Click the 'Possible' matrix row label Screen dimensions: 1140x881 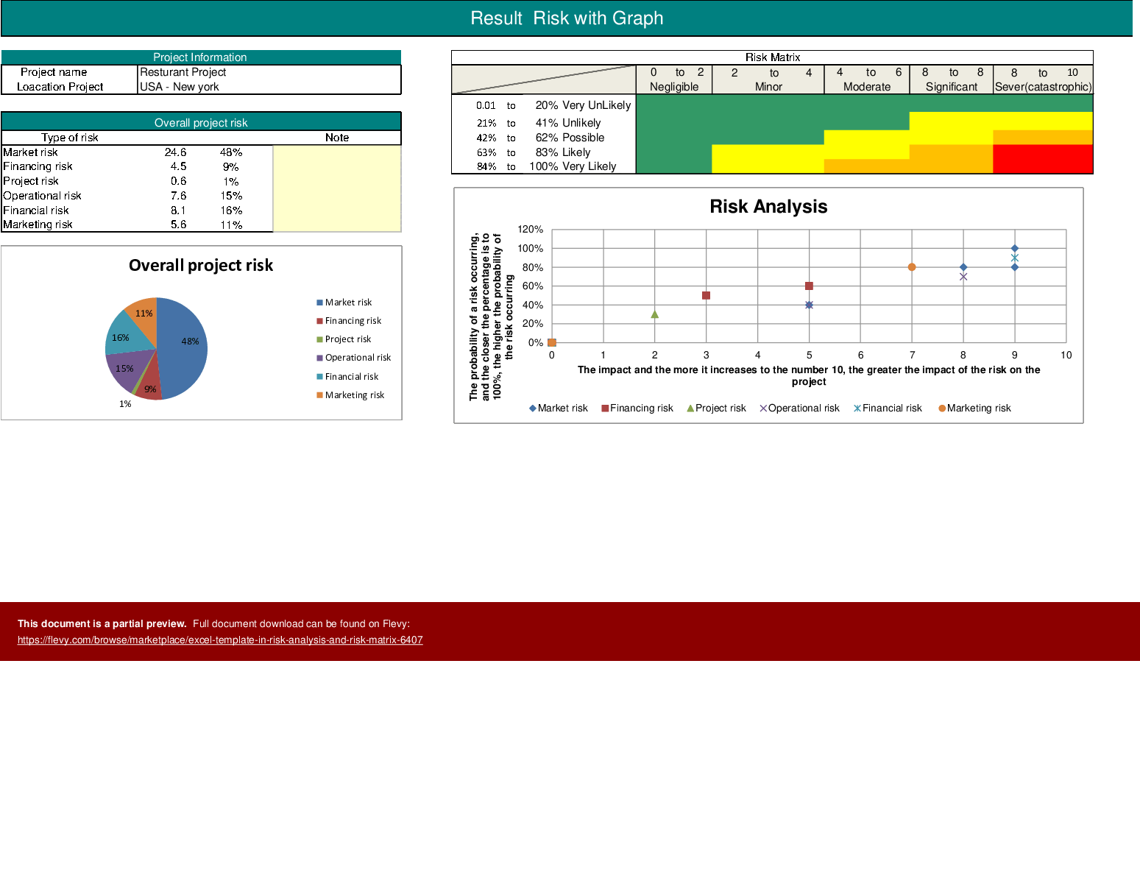click(584, 138)
